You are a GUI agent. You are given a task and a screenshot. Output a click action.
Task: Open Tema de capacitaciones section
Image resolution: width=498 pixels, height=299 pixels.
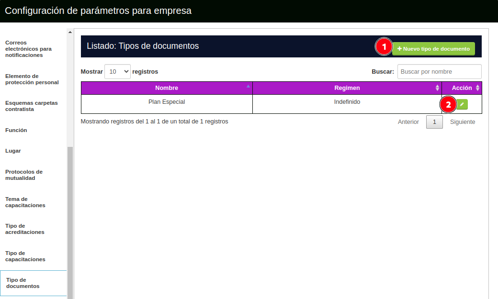pyautogui.click(x=25, y=202)
